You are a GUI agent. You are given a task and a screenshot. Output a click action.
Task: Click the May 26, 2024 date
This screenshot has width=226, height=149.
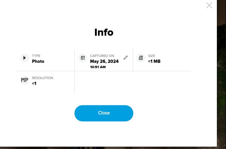(x=104, y=61)
